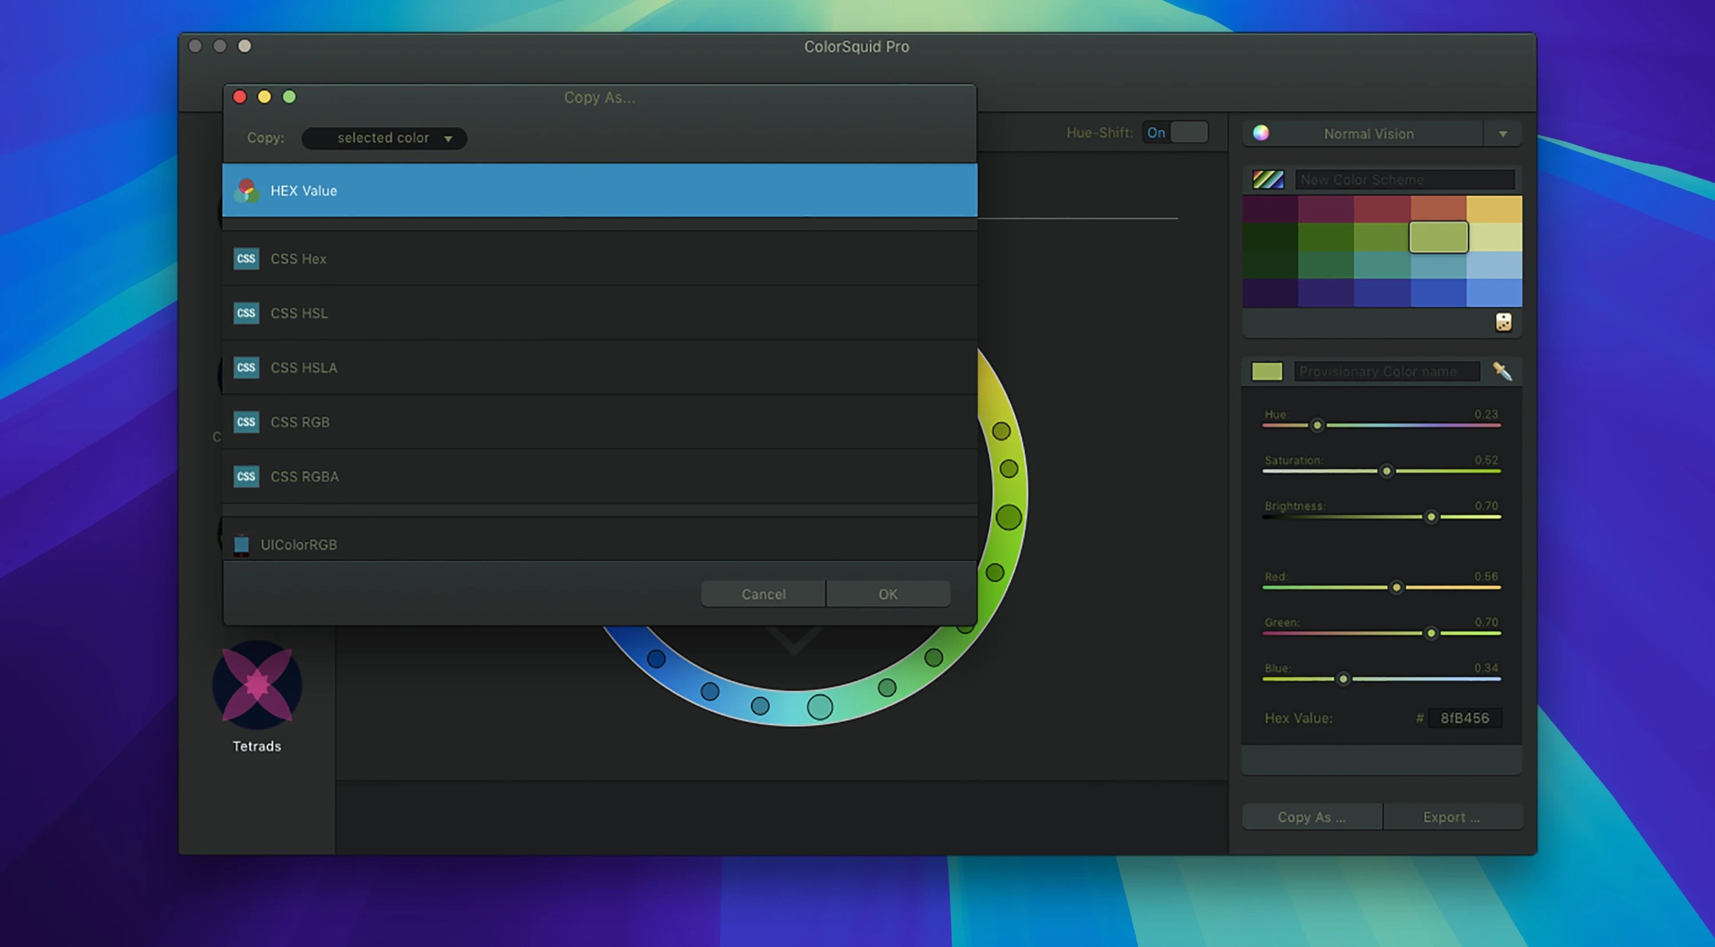The height and width of the screenshot is (947, 1715).
Task: Select the bright blue palette swatch
Action: 1494,293
